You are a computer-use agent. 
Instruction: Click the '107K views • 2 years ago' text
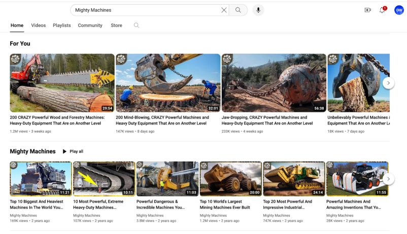[x=93, y=221]
